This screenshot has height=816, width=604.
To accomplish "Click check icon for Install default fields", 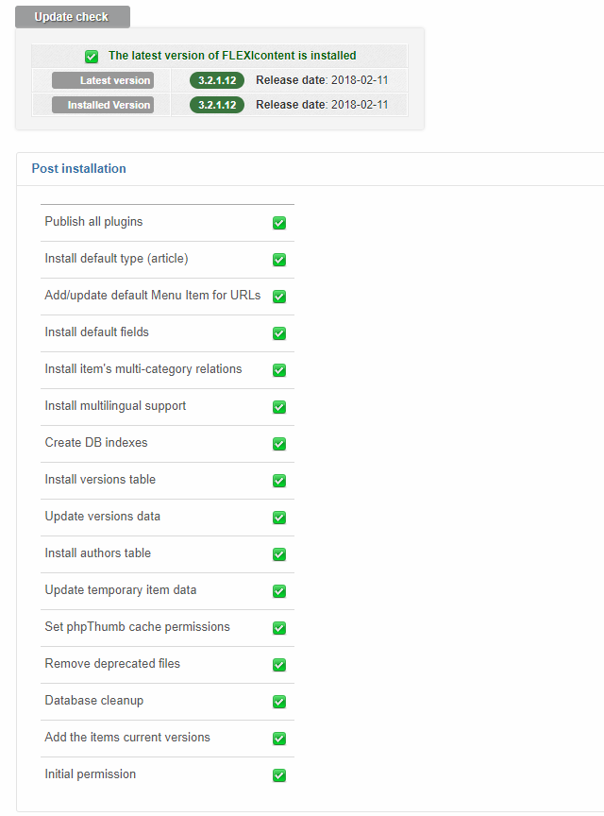I will point(279,333).
